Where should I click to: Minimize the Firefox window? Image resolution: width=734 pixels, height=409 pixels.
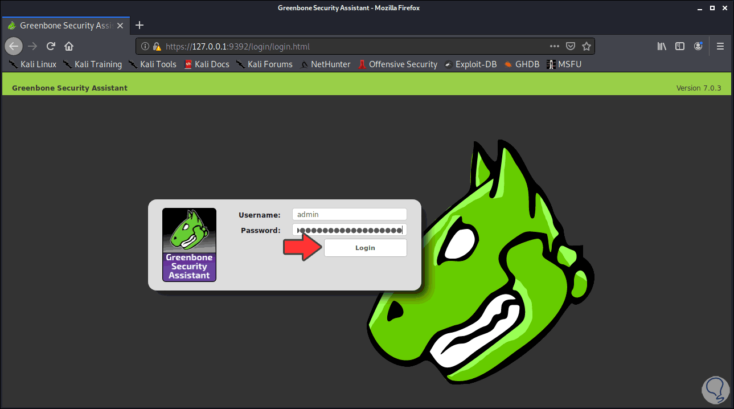[700, 8]
